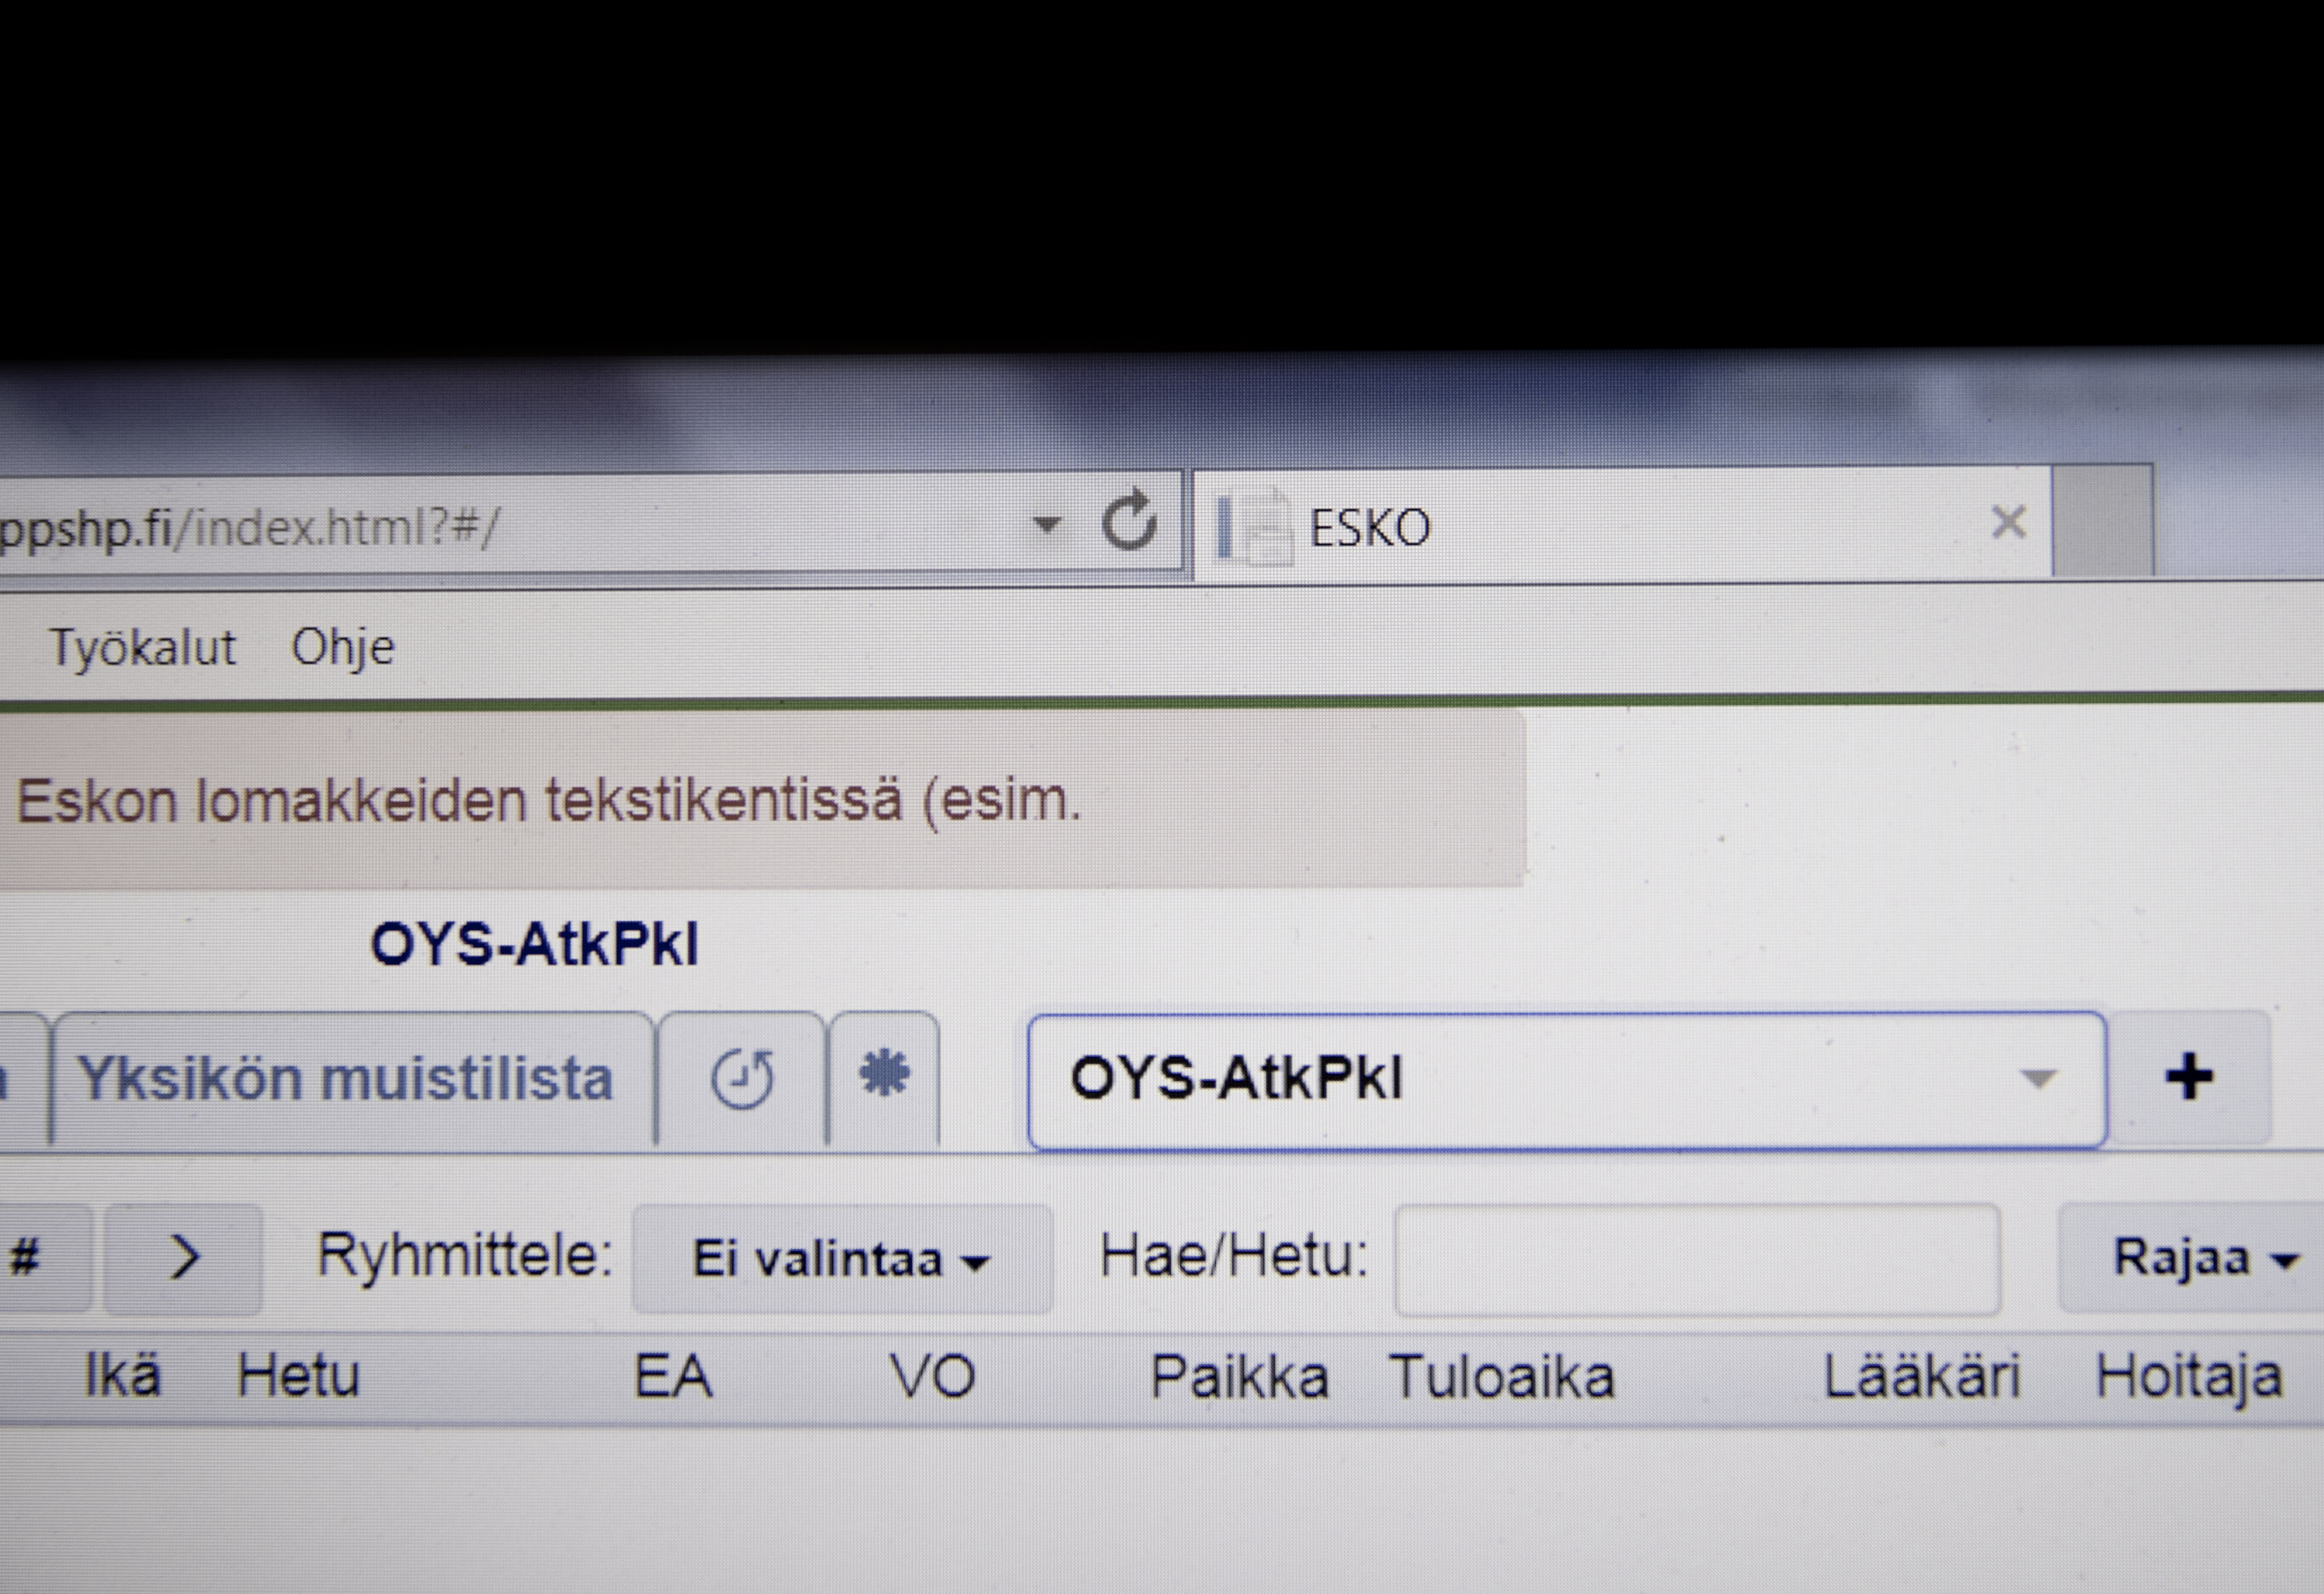Click the Eskon lomakkeiden notification banner

pos(762,800)
